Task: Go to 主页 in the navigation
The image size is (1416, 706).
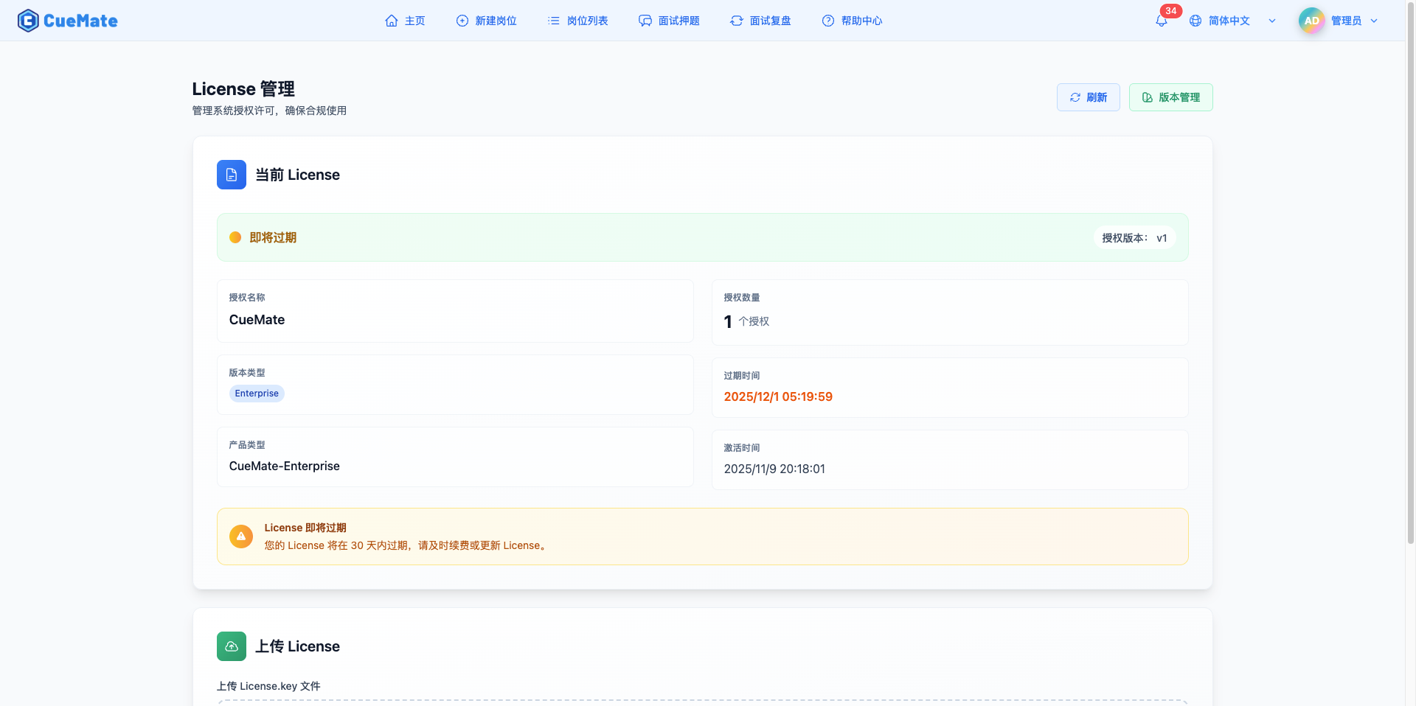Action: click(405, 21)
